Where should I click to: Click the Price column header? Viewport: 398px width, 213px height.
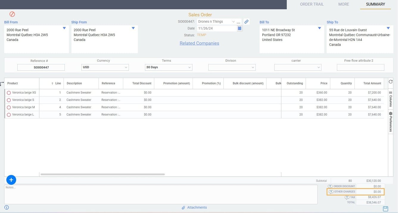[318, 83]
